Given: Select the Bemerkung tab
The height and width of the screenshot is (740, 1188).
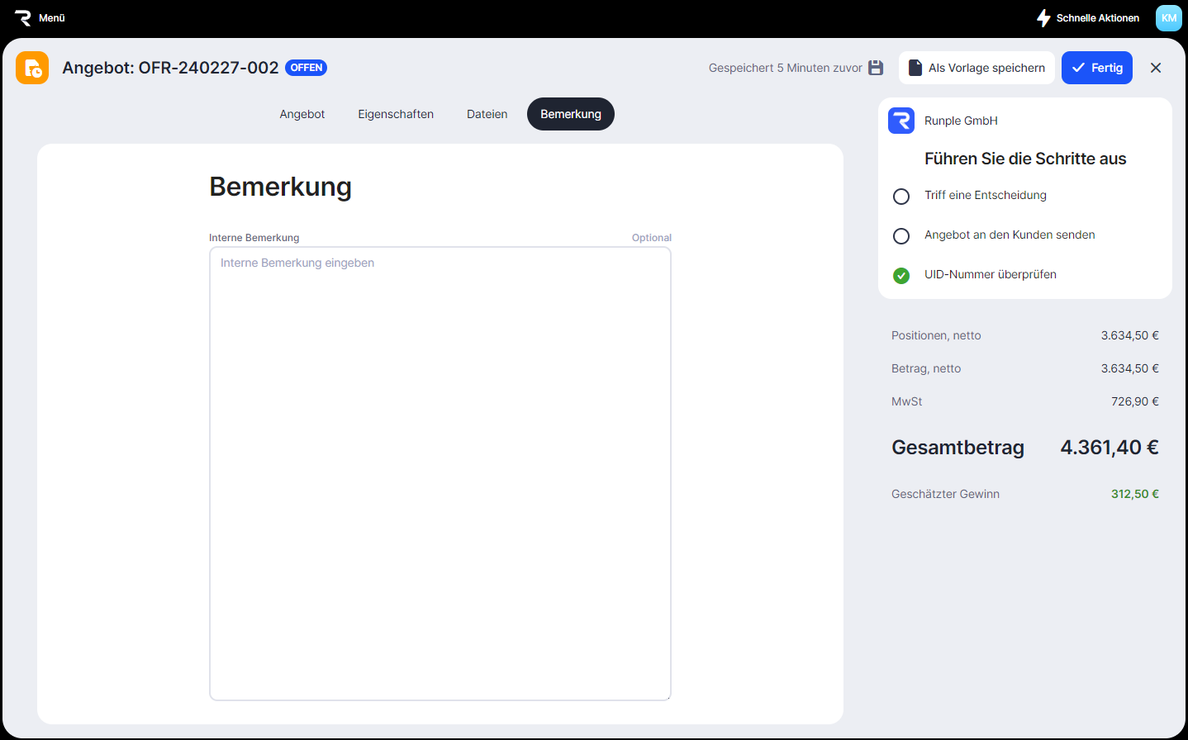Looking at the screenshot, I should tap(571, 114).
